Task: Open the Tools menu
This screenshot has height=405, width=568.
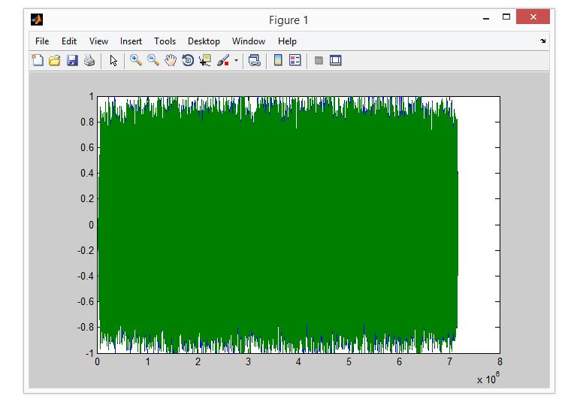Action: [165, 41]
